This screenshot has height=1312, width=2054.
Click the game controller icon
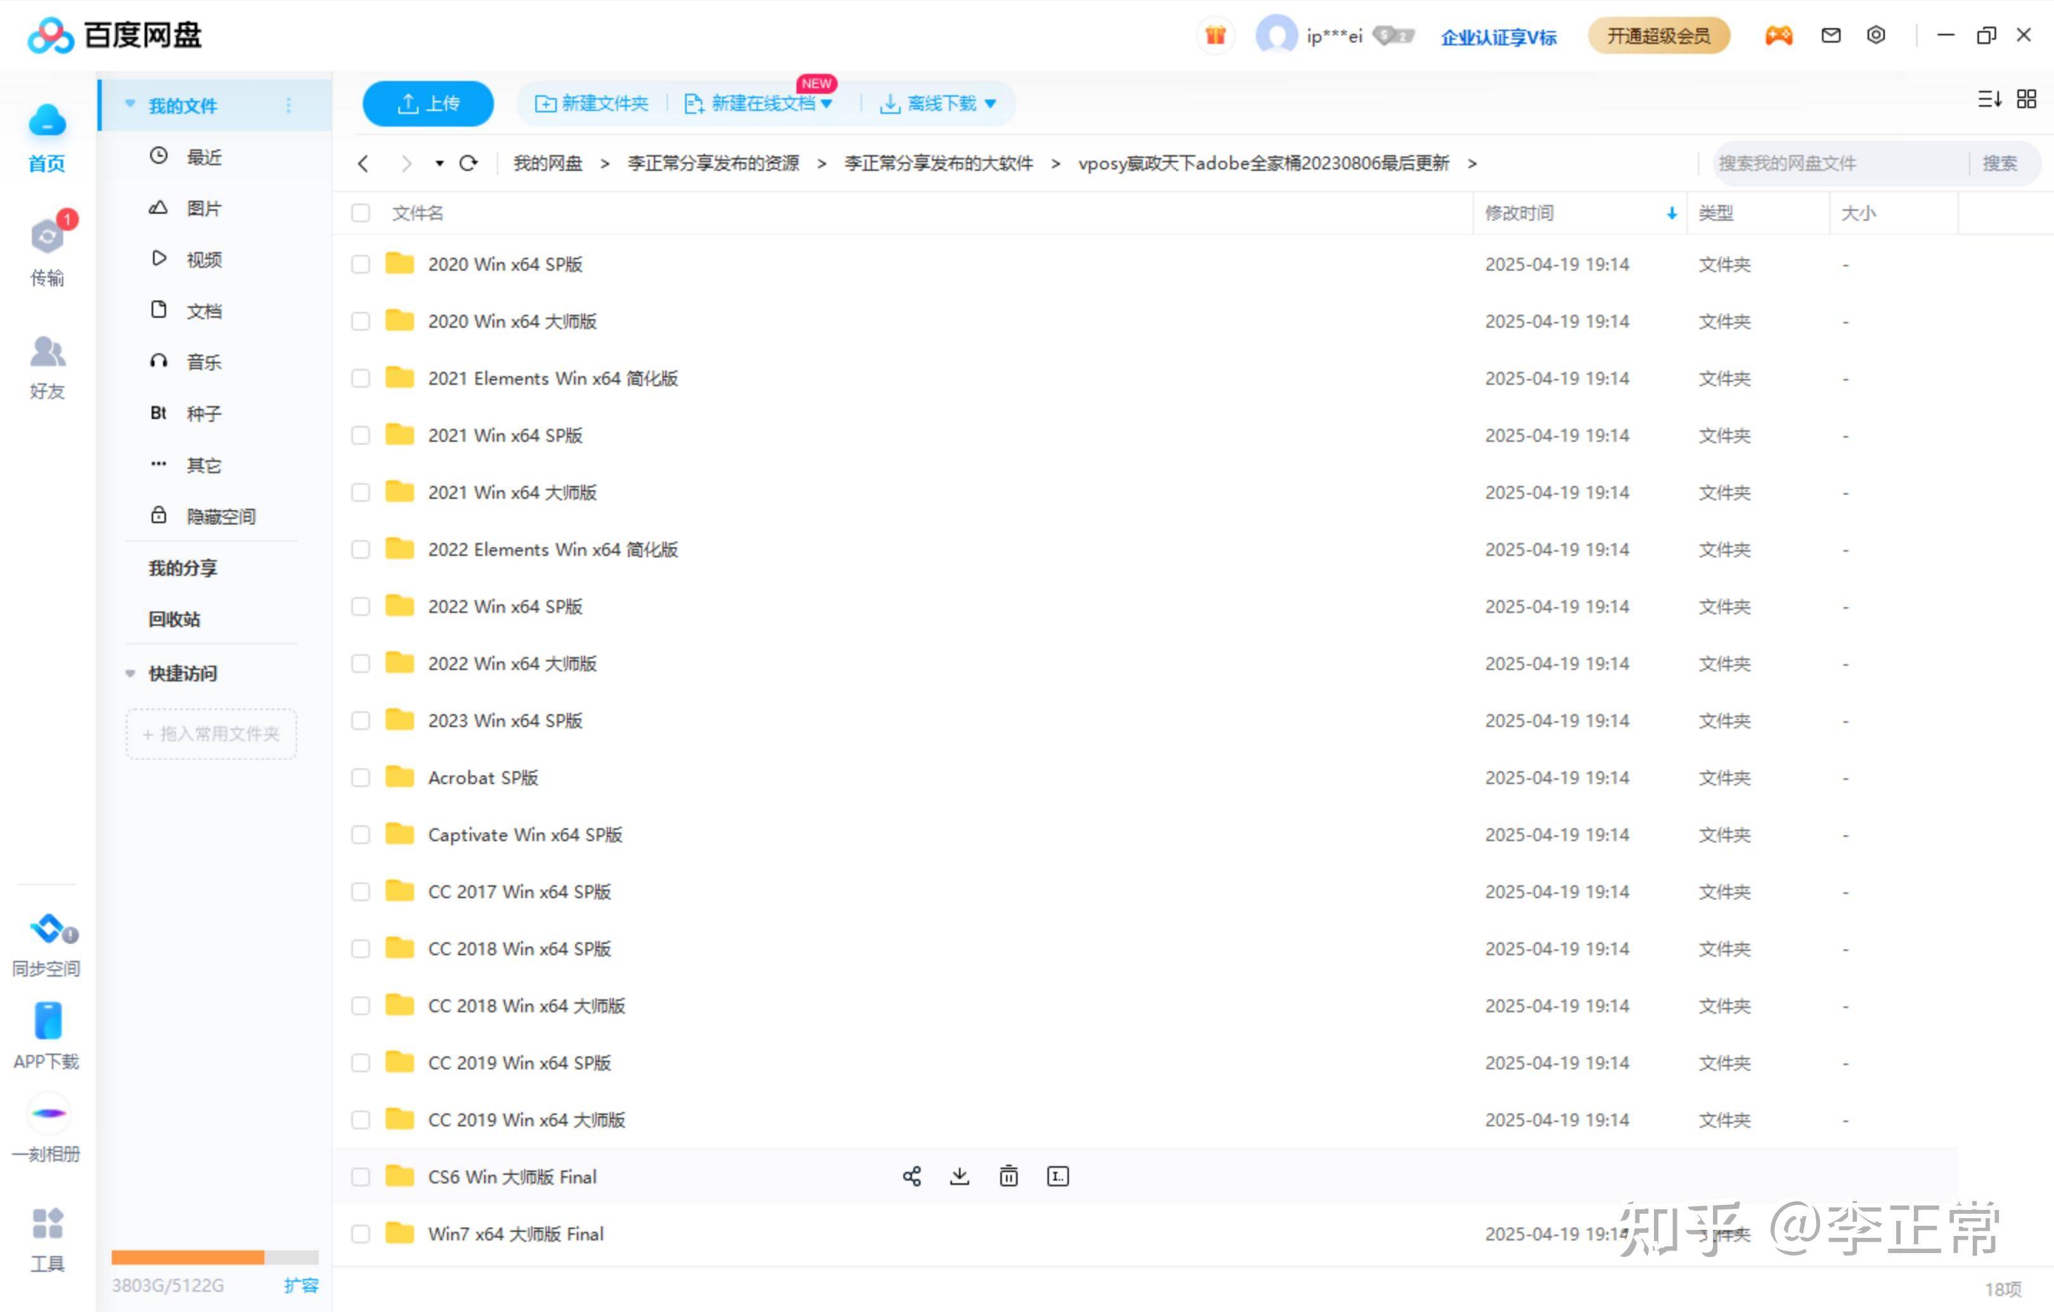click(x=1778, y=36)
